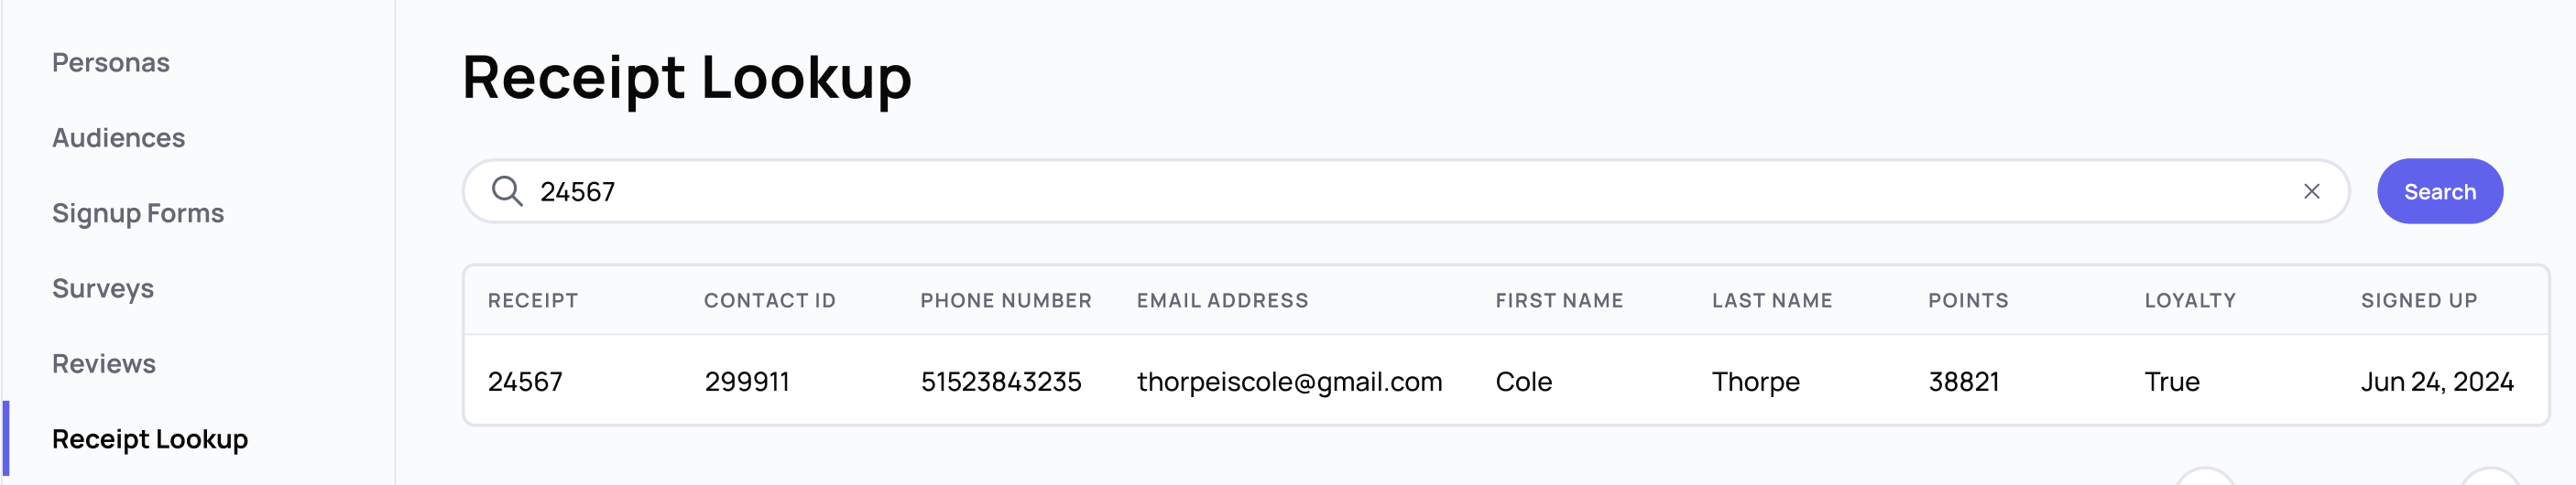Clear the search field with the X icon
This screenshot has width=2576, height=485.
2311,190
